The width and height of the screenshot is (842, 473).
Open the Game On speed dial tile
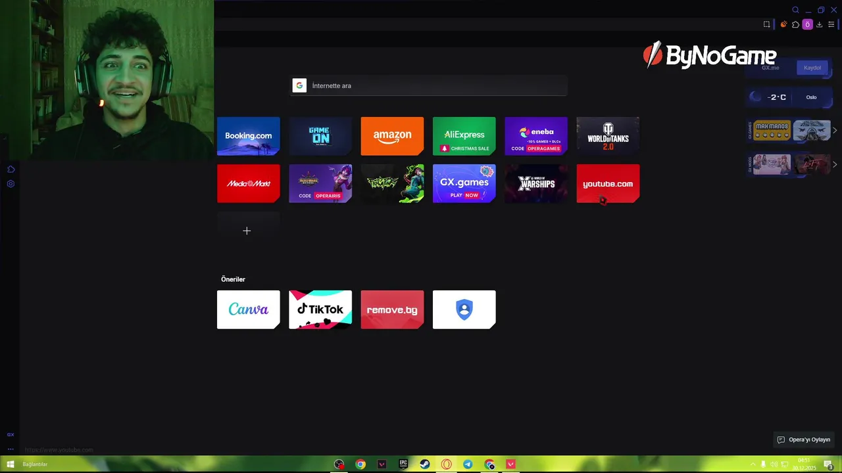[320, 136]
